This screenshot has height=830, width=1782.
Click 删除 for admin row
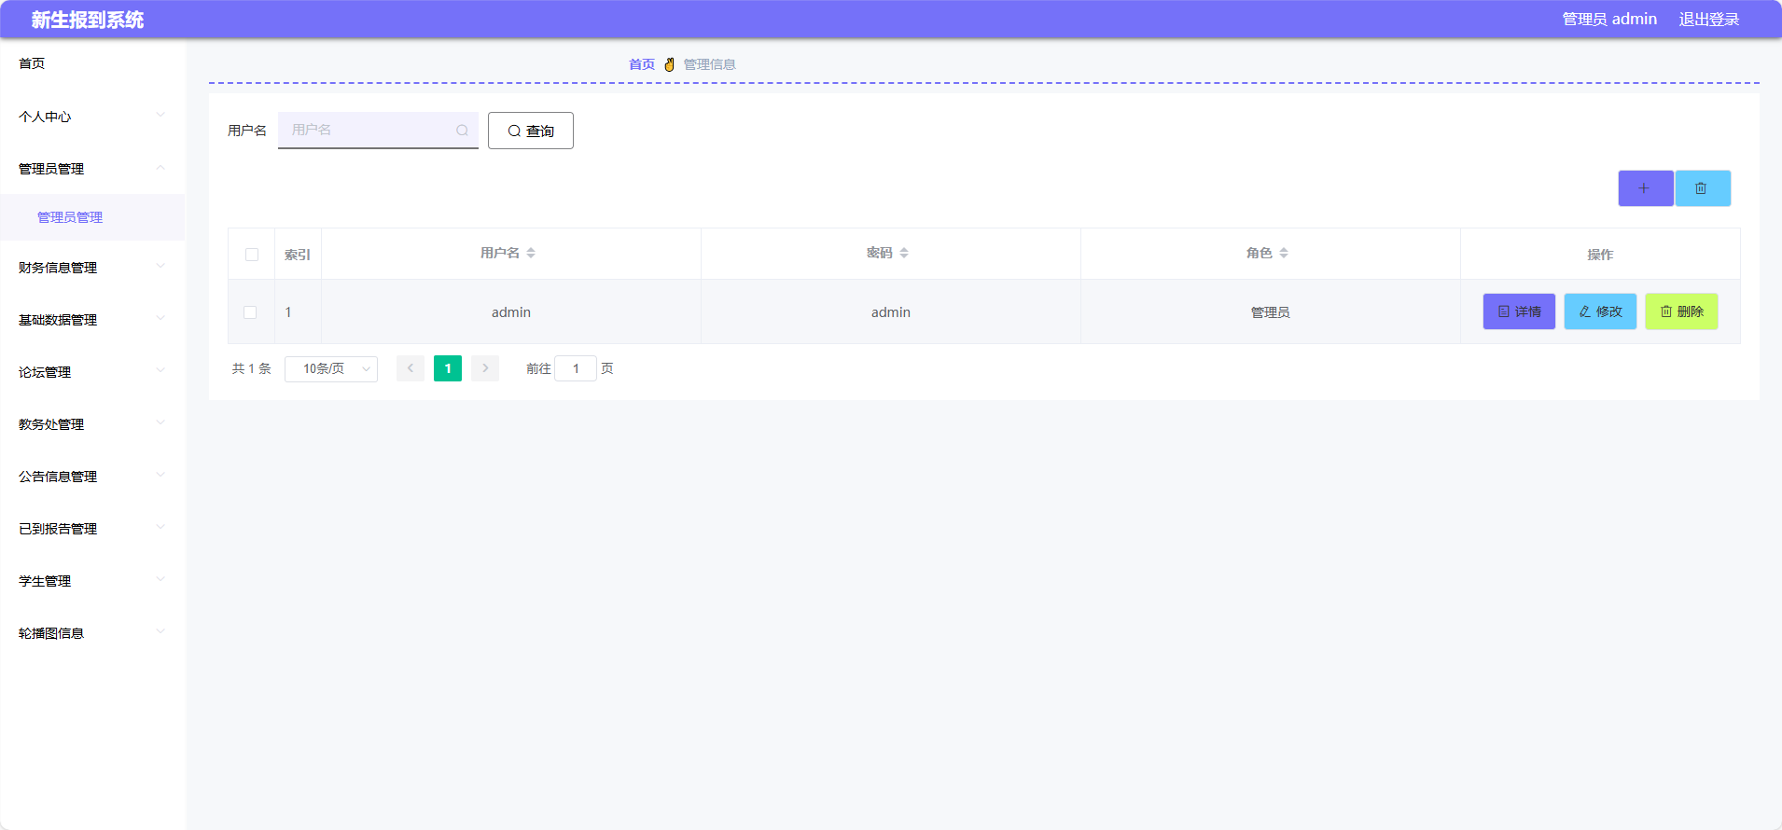(x=1681, y=311)
